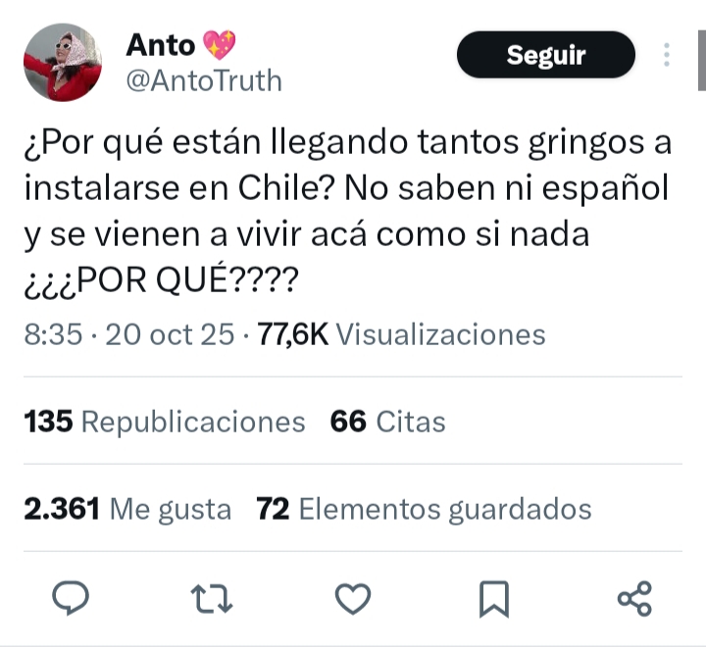
Task: Open the 72 Elementos guardados count
Action: coord(424,509)
